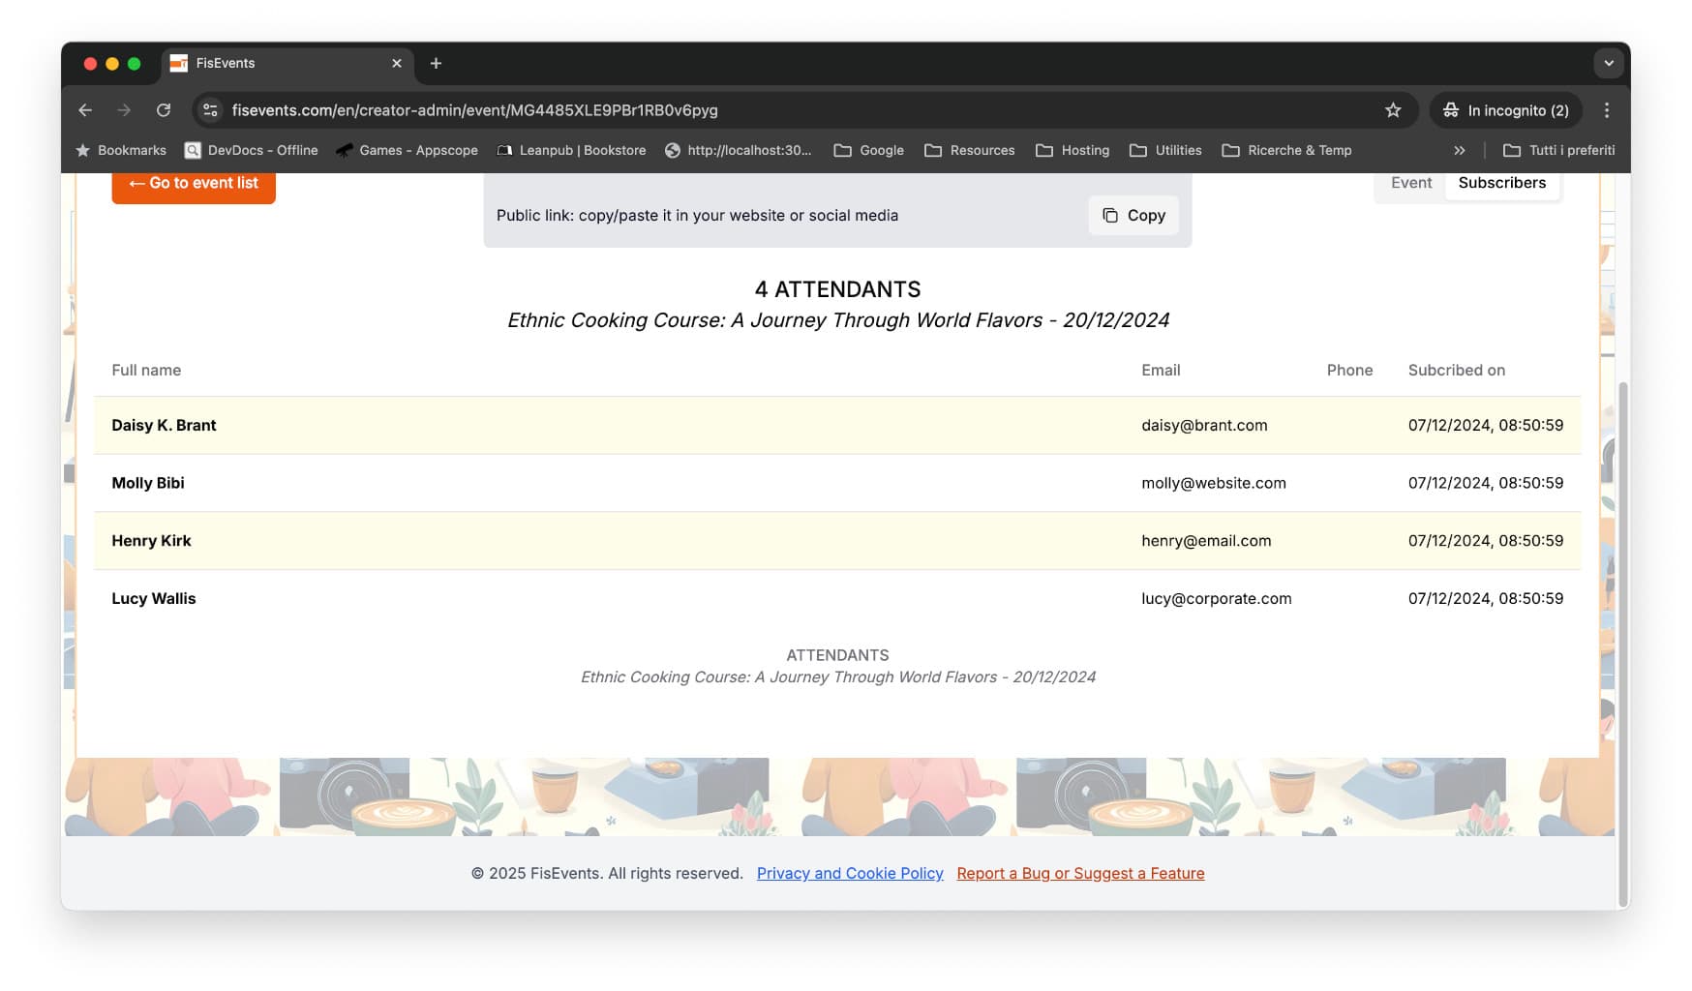Click the 4 ATTENDANTS heading

(837, 289)
